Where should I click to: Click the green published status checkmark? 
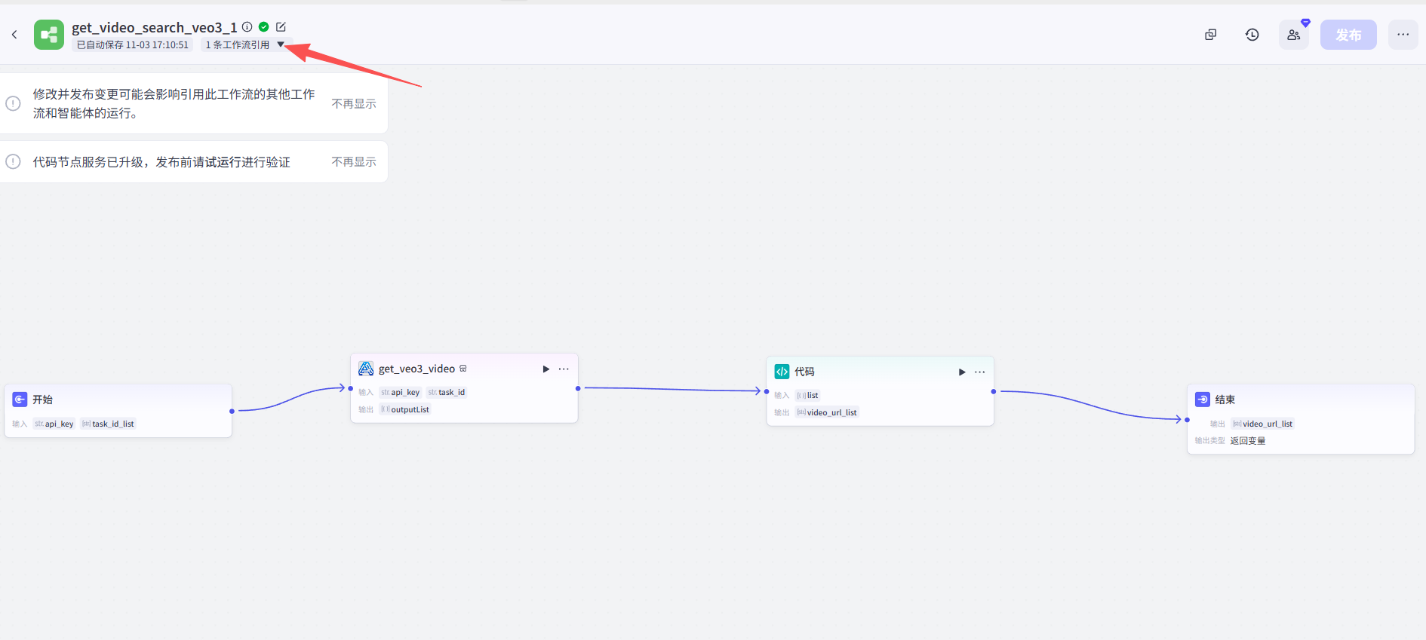pos(264,27)
